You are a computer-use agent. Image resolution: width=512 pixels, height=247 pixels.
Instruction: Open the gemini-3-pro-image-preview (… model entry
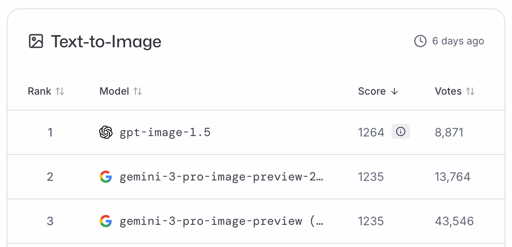click(221, 221)
